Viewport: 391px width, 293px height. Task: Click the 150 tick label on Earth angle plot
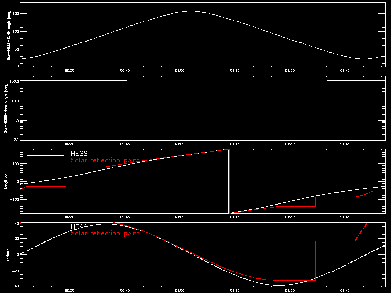[x=16, y=14]
